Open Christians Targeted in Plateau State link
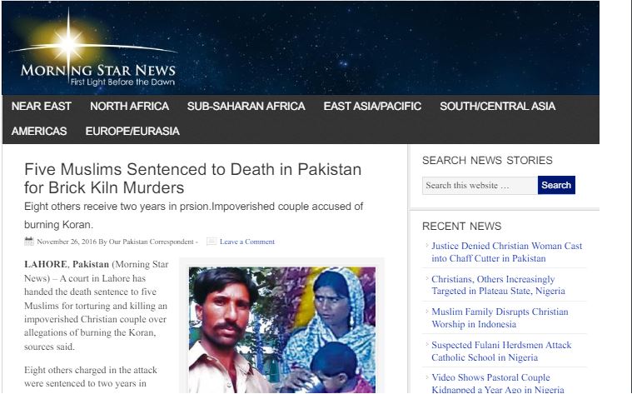 click(x=498, y=285)
